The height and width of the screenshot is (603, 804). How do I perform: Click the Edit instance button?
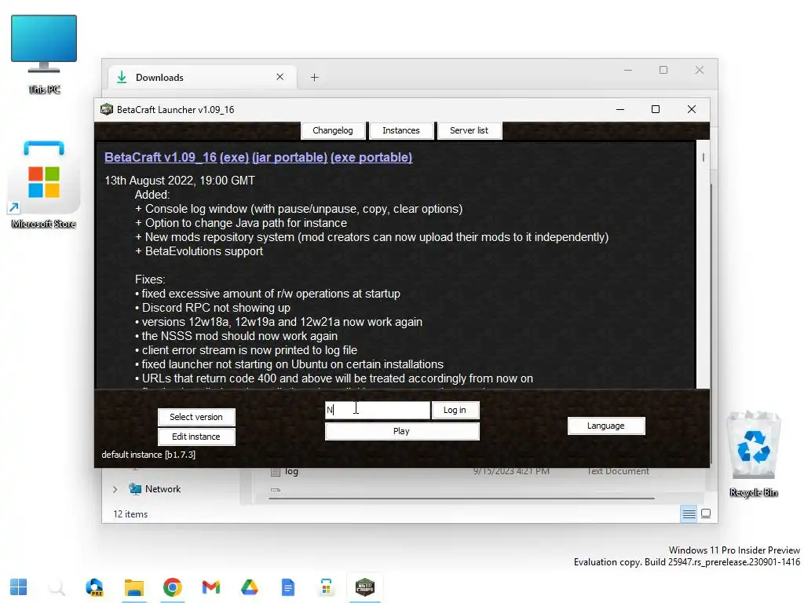[x=196, y=437]
